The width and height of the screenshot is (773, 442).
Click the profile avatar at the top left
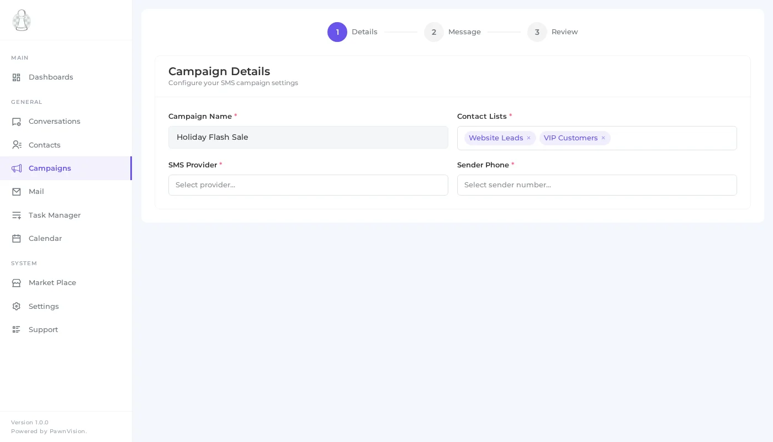tap(22, 20)
